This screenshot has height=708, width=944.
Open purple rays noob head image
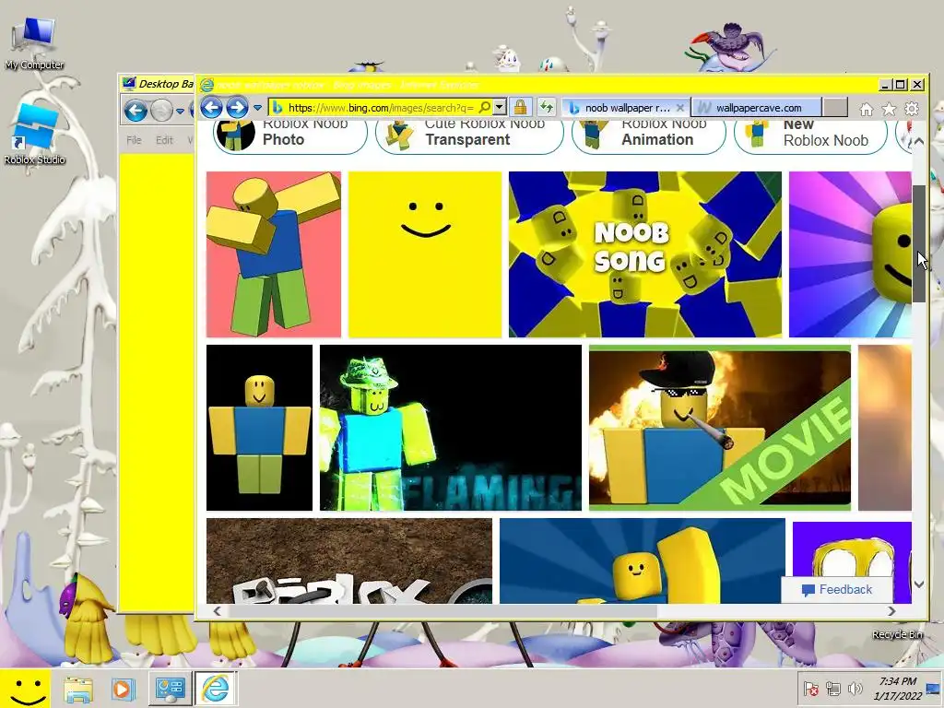[x=850, y=254]
